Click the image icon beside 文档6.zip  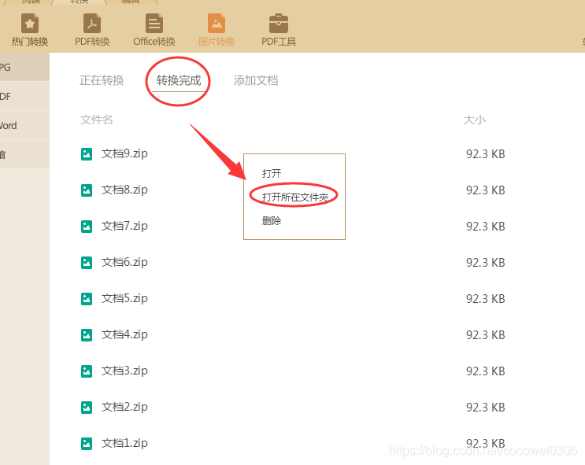(x=87, y=263)
